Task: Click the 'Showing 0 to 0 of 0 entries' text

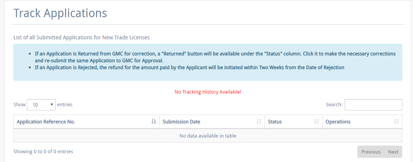Action: point(43,152)
